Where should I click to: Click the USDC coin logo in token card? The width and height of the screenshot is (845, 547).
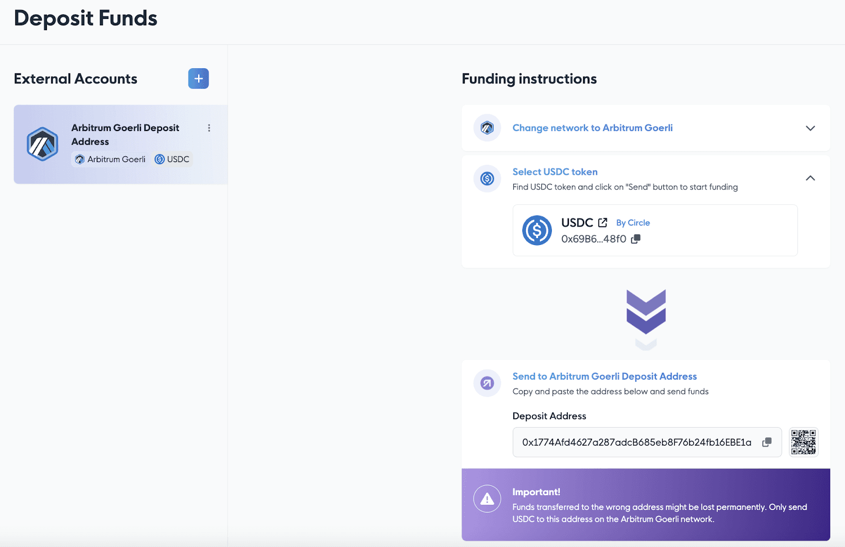point(537,230)
